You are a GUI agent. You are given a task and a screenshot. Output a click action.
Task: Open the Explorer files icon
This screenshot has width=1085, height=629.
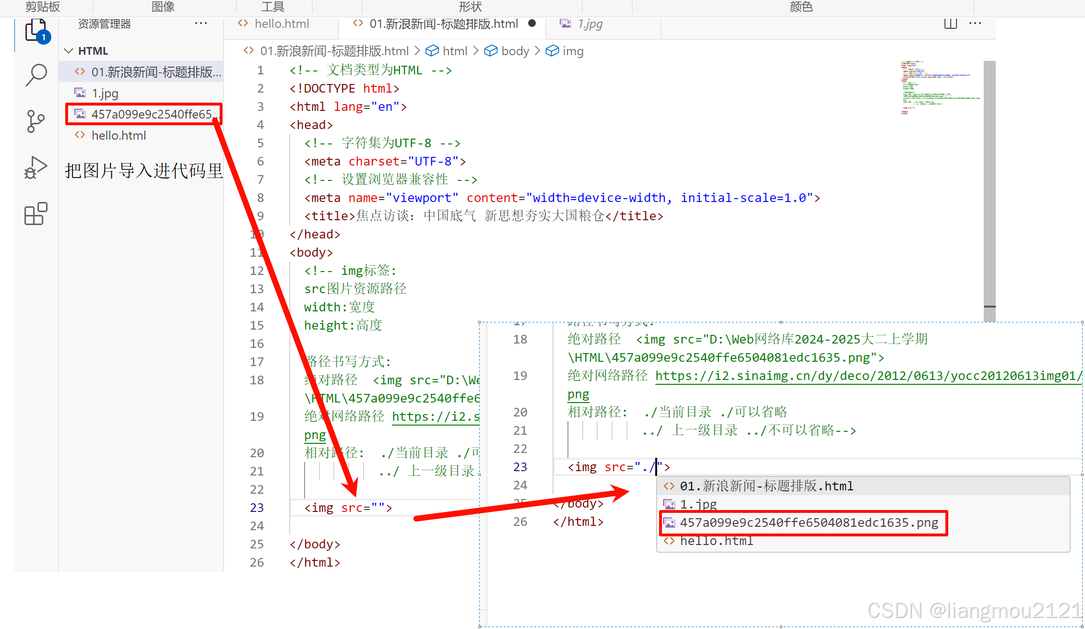coord(36,30)
